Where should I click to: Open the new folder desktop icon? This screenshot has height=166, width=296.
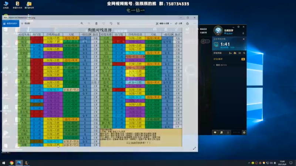17,5
